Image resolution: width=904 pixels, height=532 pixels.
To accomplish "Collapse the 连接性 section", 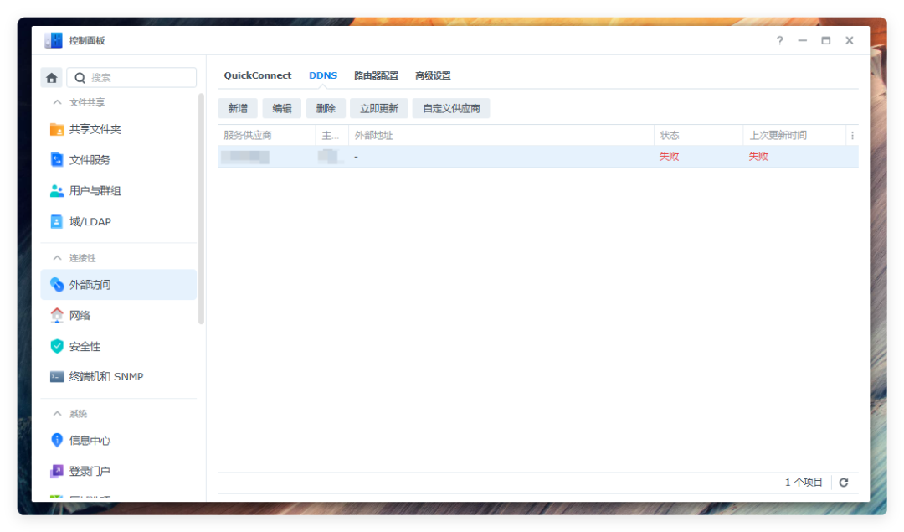I will tap(57, 258).
